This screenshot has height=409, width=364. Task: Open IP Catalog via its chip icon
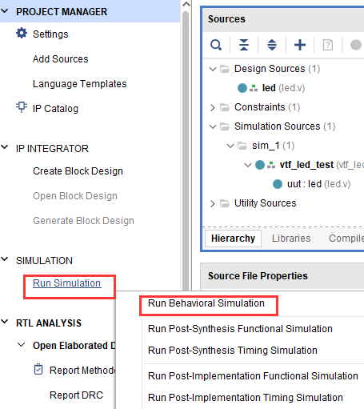pyautogui.click(x=22, y=107)
